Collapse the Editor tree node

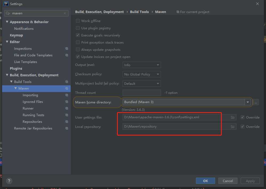[x=7, y=42]
